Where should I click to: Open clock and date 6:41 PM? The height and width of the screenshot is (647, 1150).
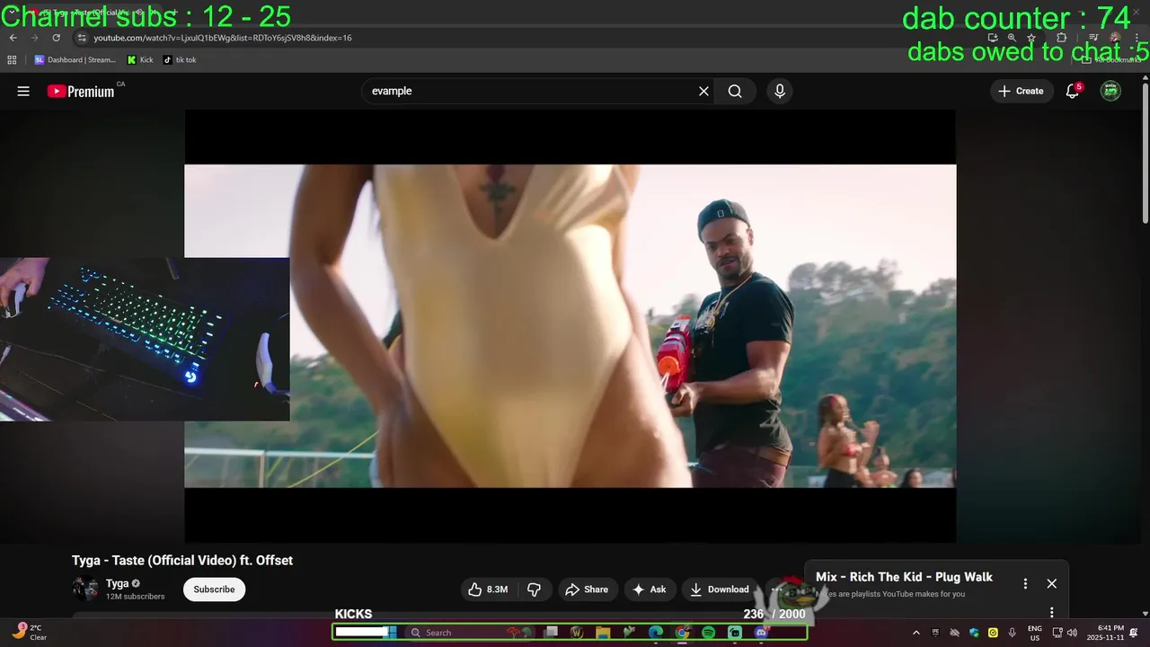coord(1105,633)
